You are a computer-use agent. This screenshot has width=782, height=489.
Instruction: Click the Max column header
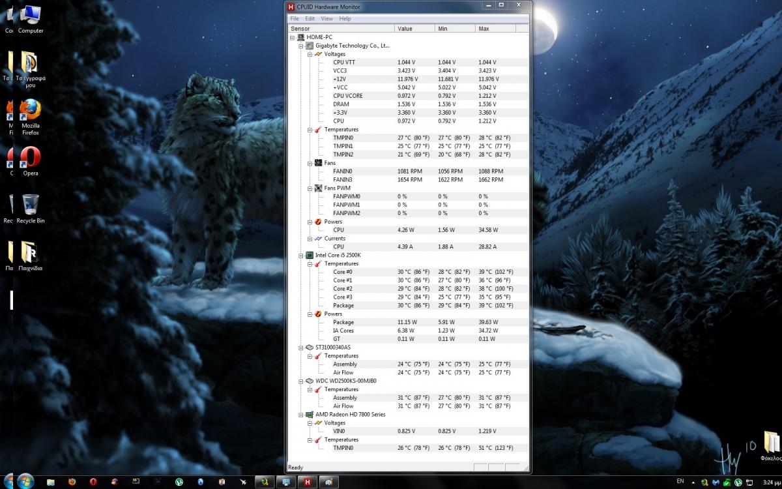(x=495, y=29)
